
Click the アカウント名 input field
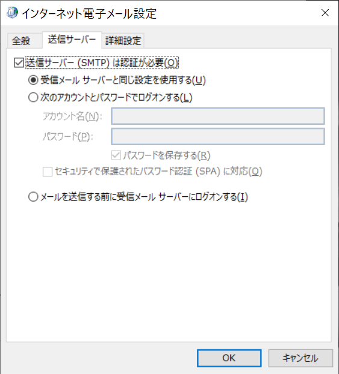pos(218,116)
